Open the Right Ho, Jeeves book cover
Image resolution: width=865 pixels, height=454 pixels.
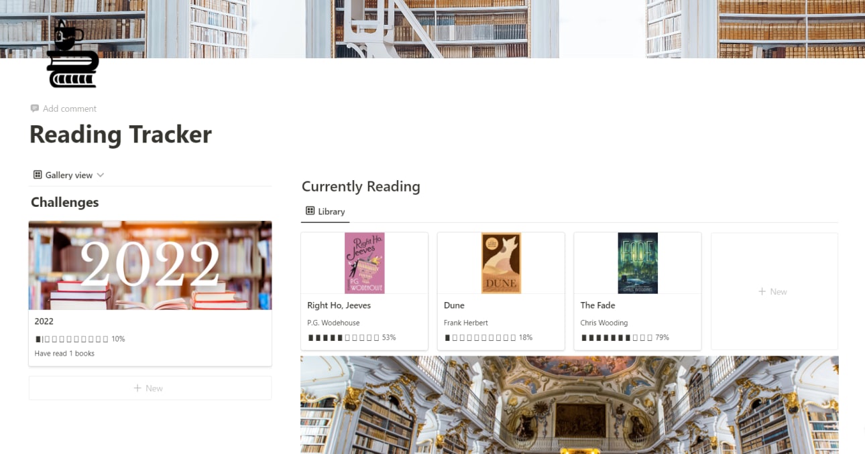(365, 263)
